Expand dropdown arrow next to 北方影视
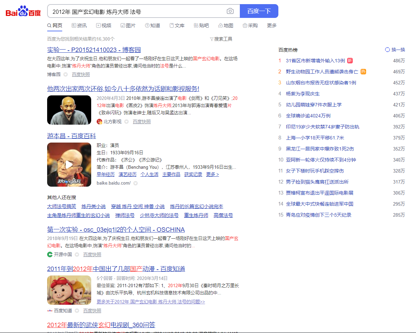Image resolution: width=416 pixels, height=333 pixels. (x=126, y=122)
